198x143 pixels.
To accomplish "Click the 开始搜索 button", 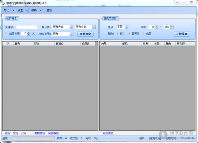I will point(85,34).
